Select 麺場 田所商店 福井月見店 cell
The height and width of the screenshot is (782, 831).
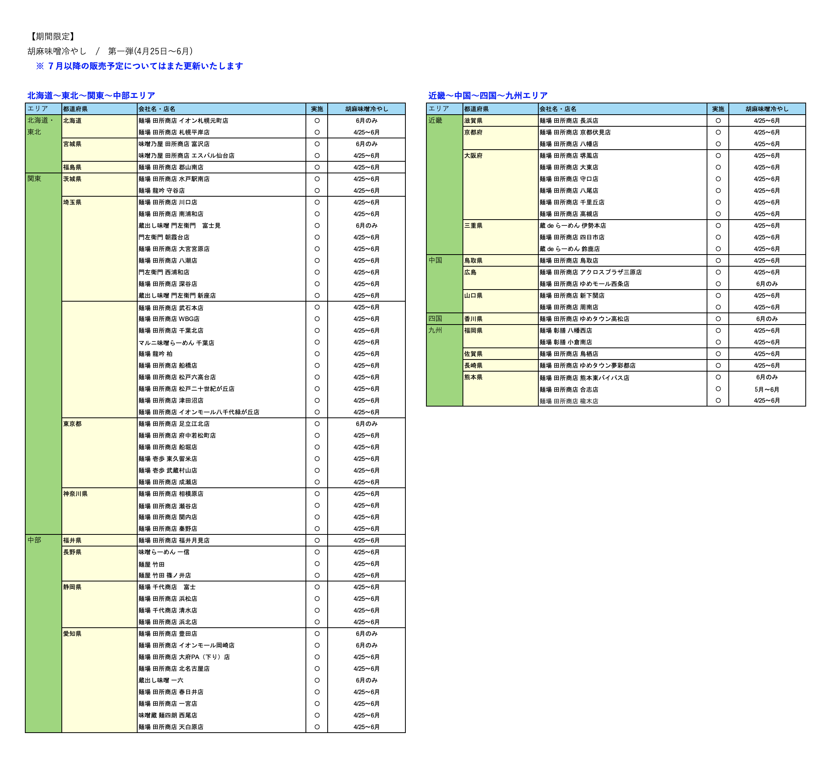click(x=222, y=540)
